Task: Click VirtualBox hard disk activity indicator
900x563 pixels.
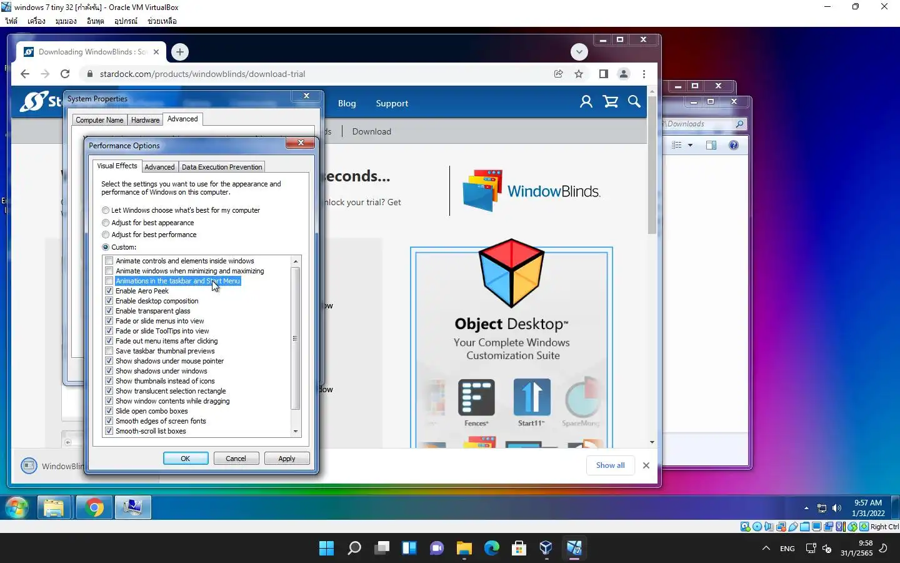Action: tap(745, 527)
